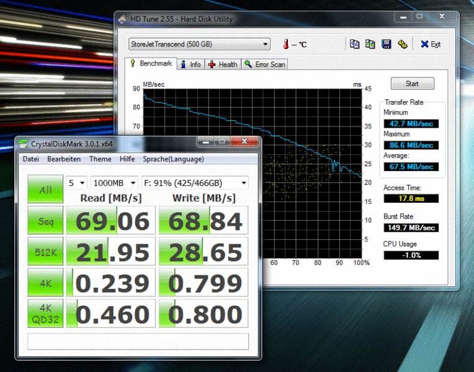Run All tests in CrystalDiskMark
The image size is (474, 372).
[x=45, y=189]
